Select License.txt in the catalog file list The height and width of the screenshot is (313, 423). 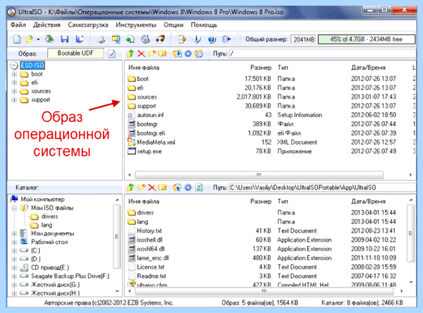(x=151, y=267)
